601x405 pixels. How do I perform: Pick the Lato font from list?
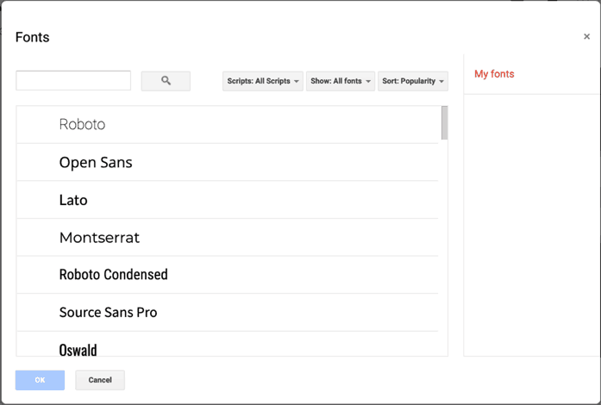pyautogui.click(x=228, y=200)
